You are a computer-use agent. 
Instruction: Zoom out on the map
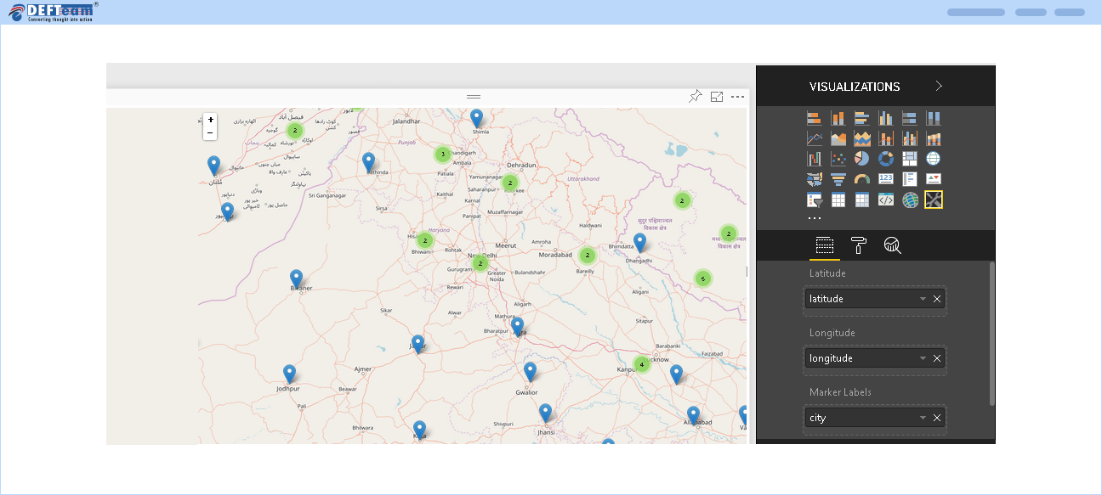[x=210, y=133]
